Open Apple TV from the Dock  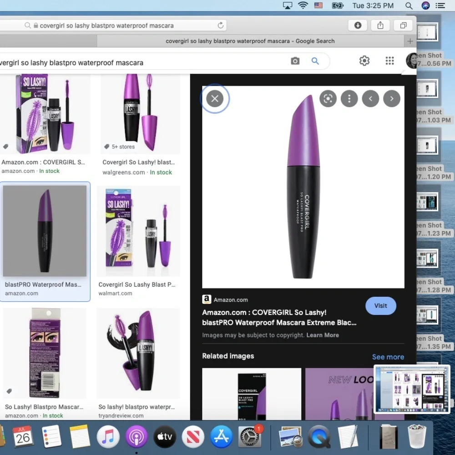click(165, 436)
